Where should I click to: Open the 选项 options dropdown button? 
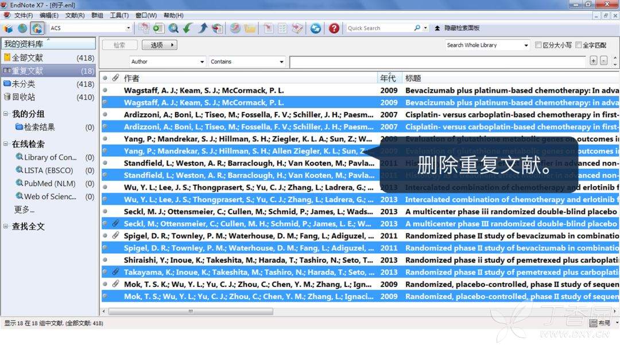[160, 45]
